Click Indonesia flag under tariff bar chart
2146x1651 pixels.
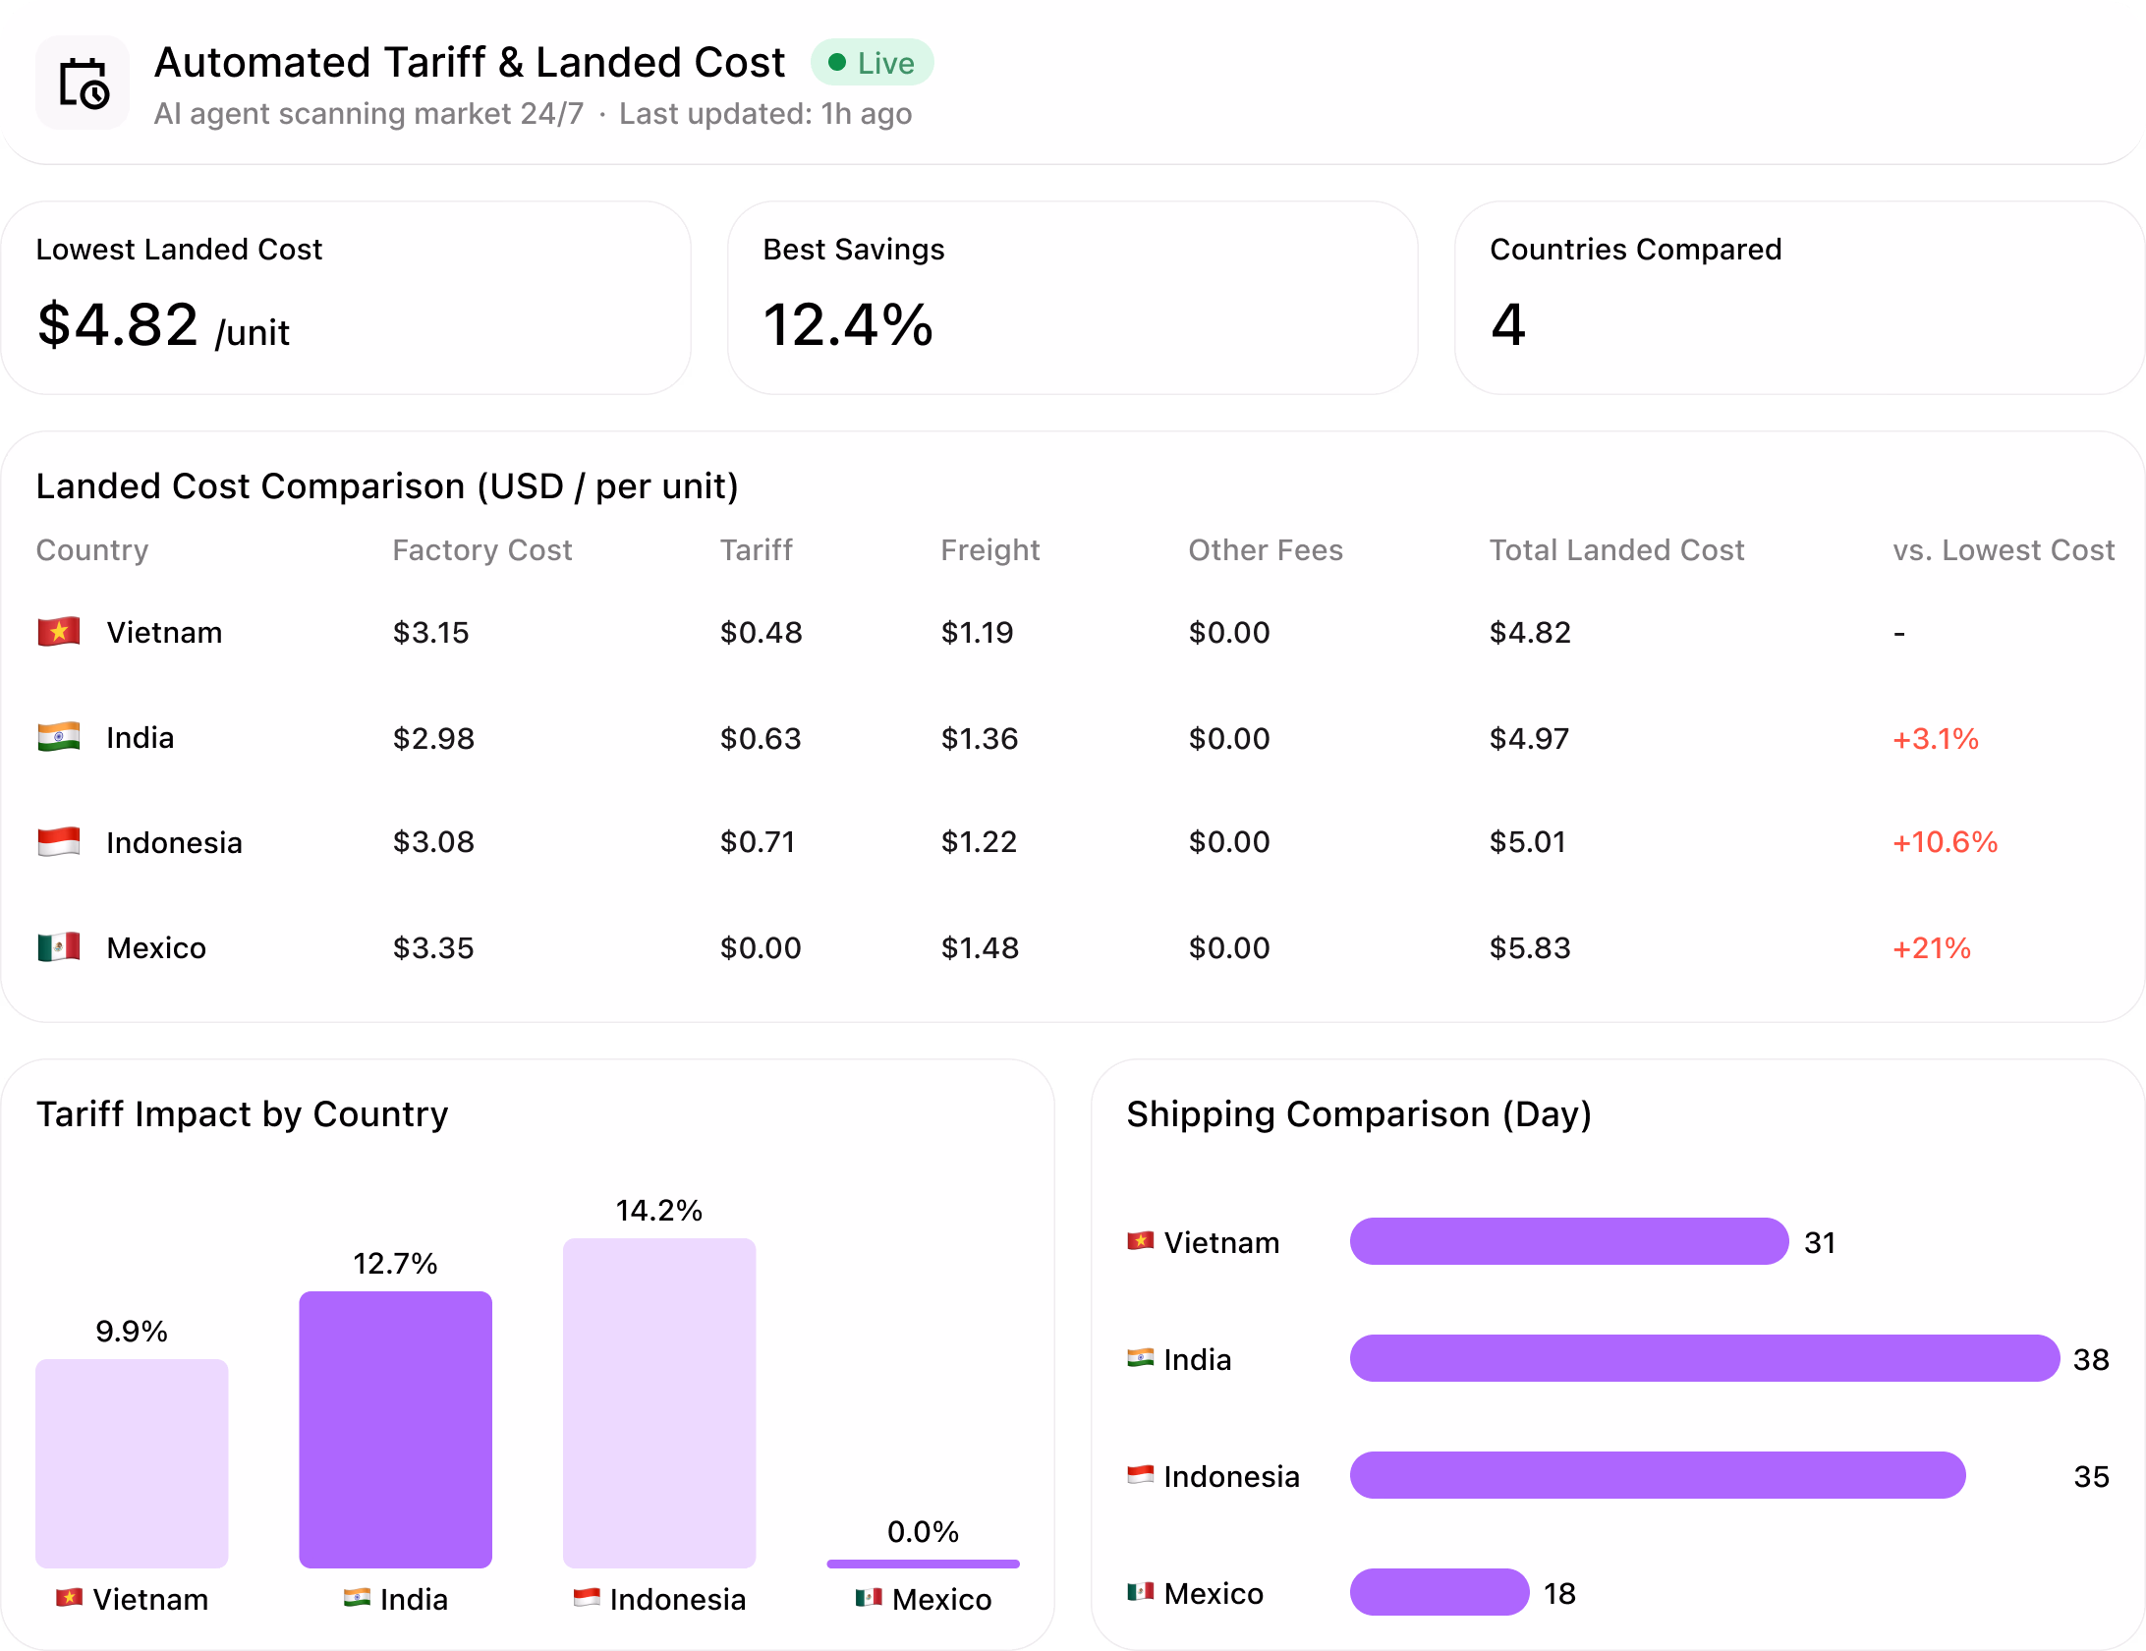[587, 1597]
